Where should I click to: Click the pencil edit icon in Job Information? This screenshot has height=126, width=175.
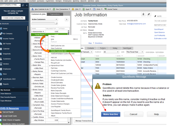pos(149,14)
